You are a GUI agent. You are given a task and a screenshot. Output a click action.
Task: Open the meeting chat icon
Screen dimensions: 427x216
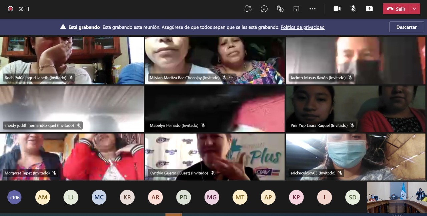[x=264, y=9]
